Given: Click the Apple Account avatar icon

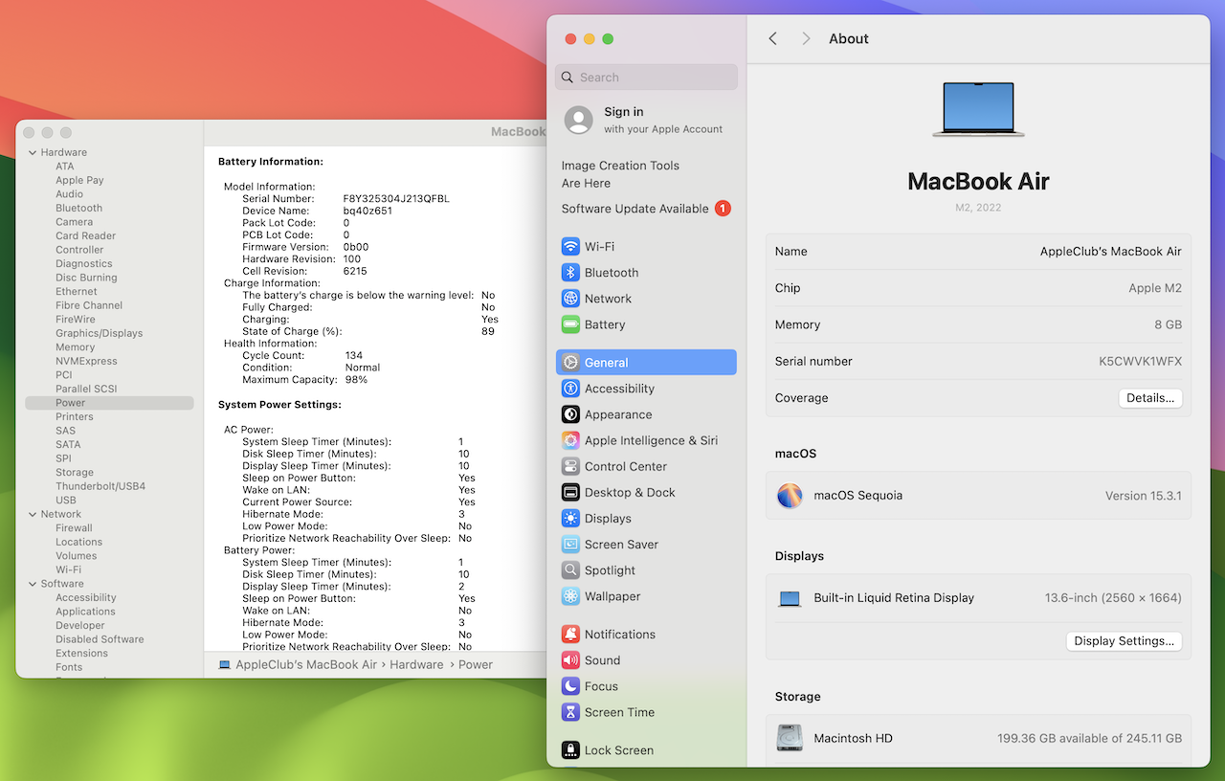Looking at the screenshot, I should click(x=579, y=120).
